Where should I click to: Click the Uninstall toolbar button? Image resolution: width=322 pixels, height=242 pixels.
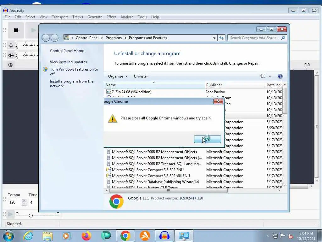[x=141, y=76]
